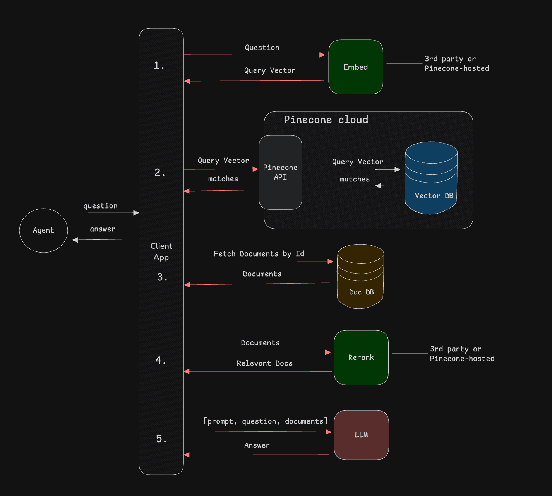The image size is (552, 496).
Task: Select the green Rerank box
Action: pyautogui.click(x=361, y=357)
